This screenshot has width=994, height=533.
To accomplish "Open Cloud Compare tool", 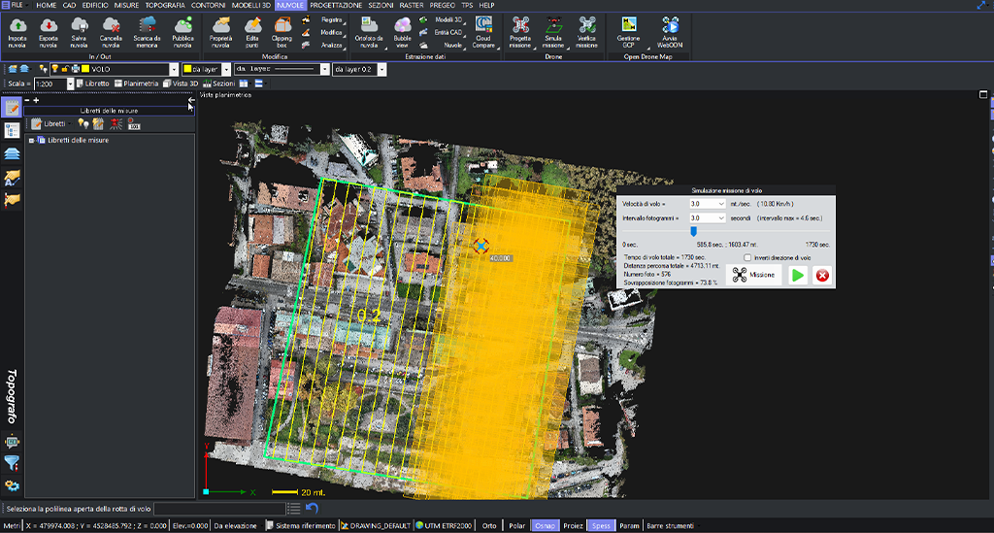I will pos(483,32).
